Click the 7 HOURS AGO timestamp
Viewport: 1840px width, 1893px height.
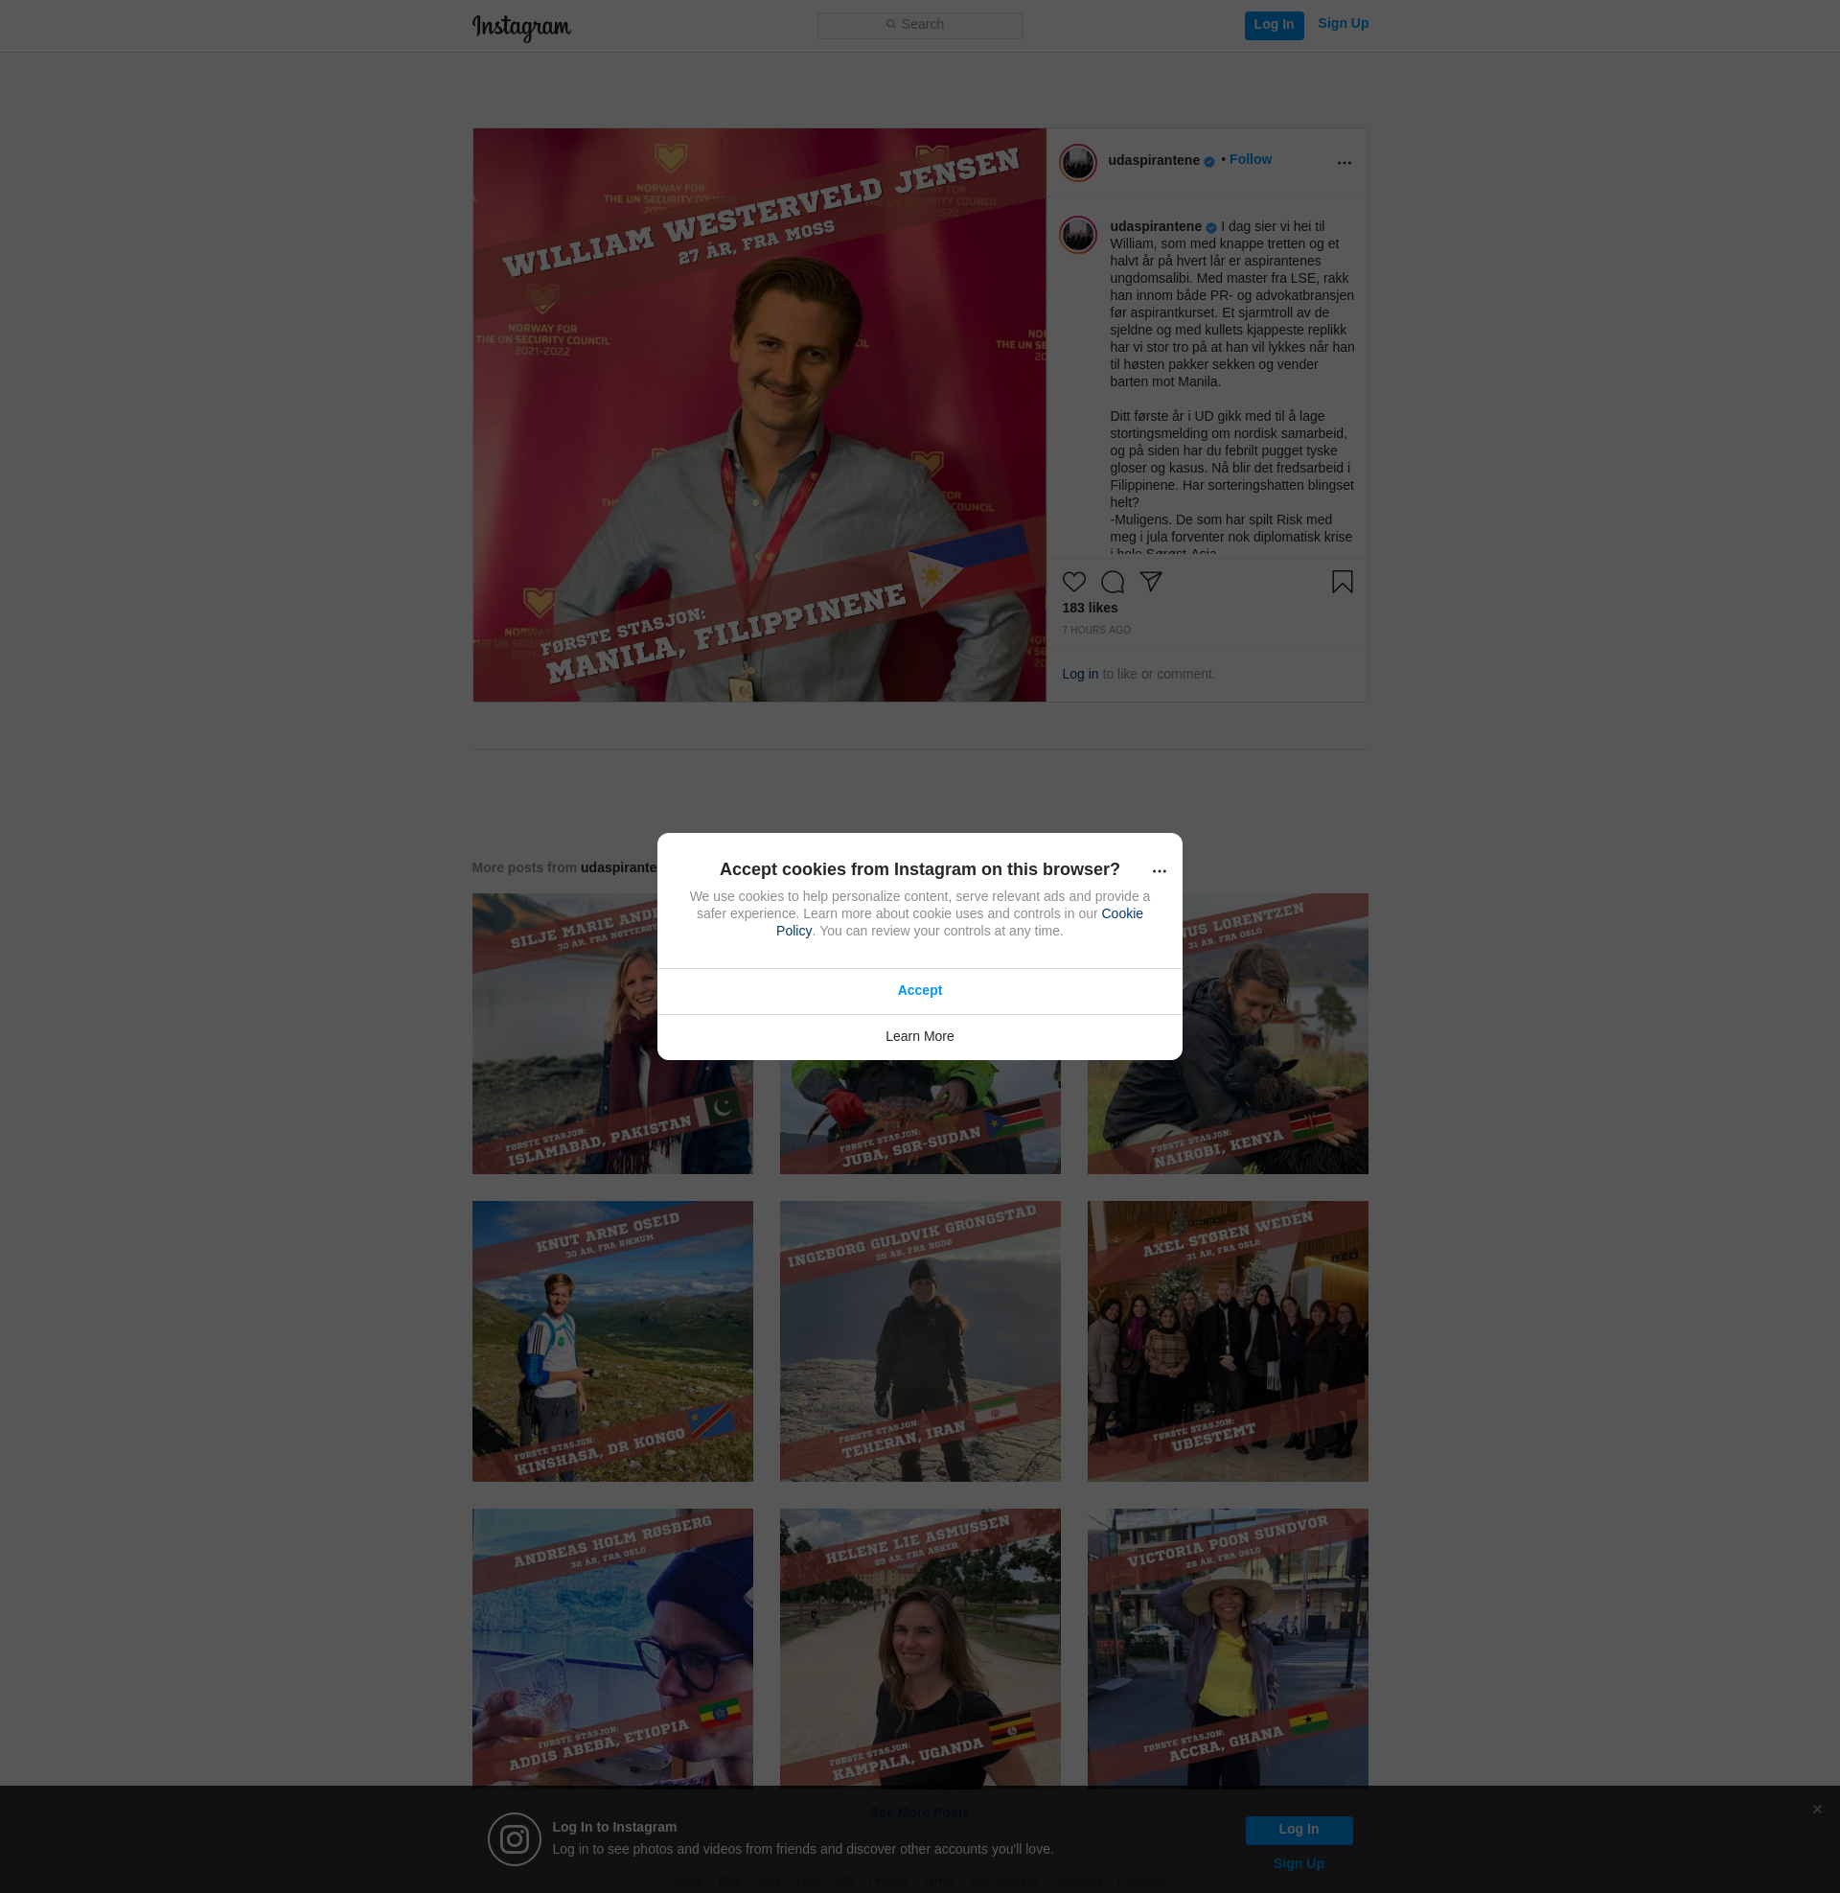[1096, 630]
